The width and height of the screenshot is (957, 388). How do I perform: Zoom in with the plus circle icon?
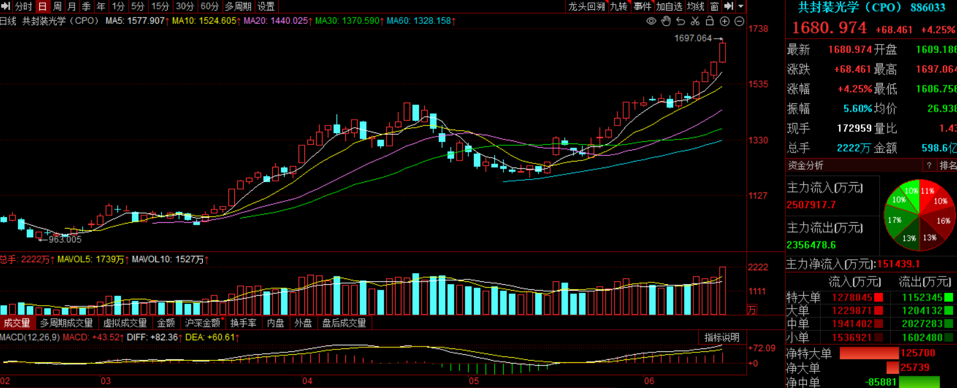point(724,21)
